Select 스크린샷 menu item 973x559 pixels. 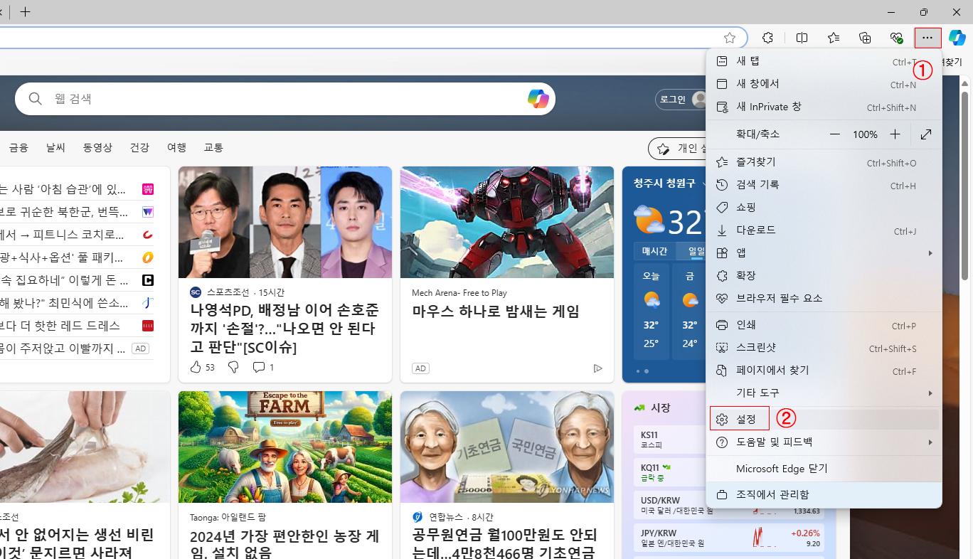coord(824,348)
